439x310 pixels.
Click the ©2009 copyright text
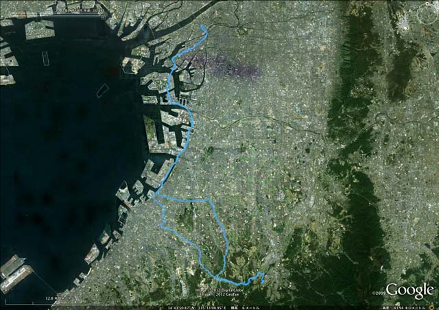coord(379,294)
